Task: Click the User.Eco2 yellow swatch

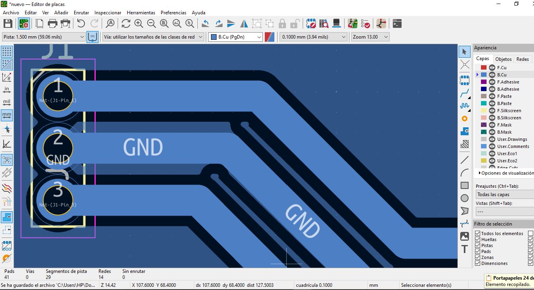Action: point(484,161)
